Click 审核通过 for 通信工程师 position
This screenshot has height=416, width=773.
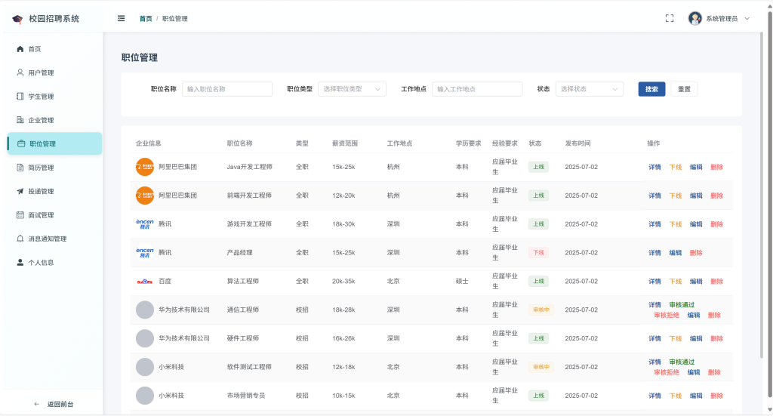[682, 304]
